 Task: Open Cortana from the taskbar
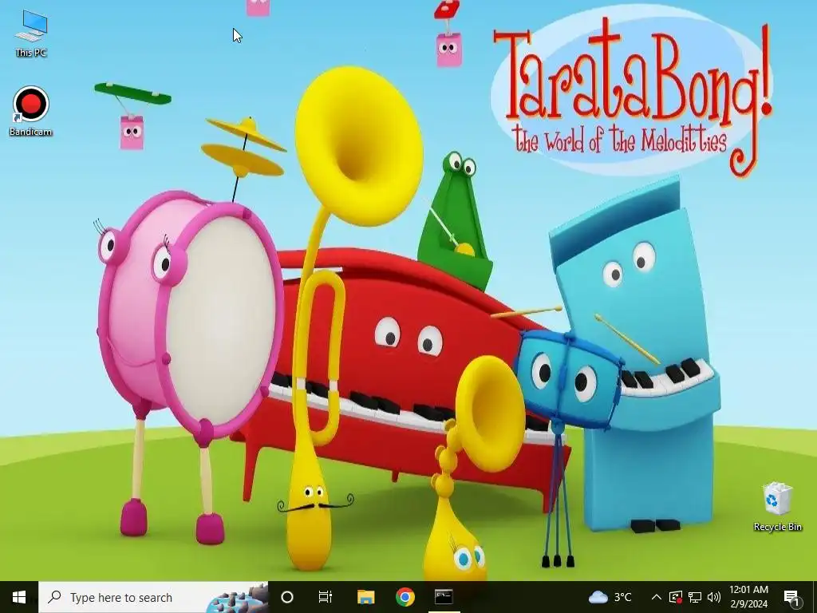(287, 597)
